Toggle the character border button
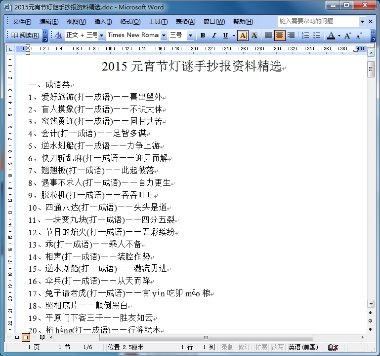The height and width of the screenshot is (356, 380). pos(243,36)
